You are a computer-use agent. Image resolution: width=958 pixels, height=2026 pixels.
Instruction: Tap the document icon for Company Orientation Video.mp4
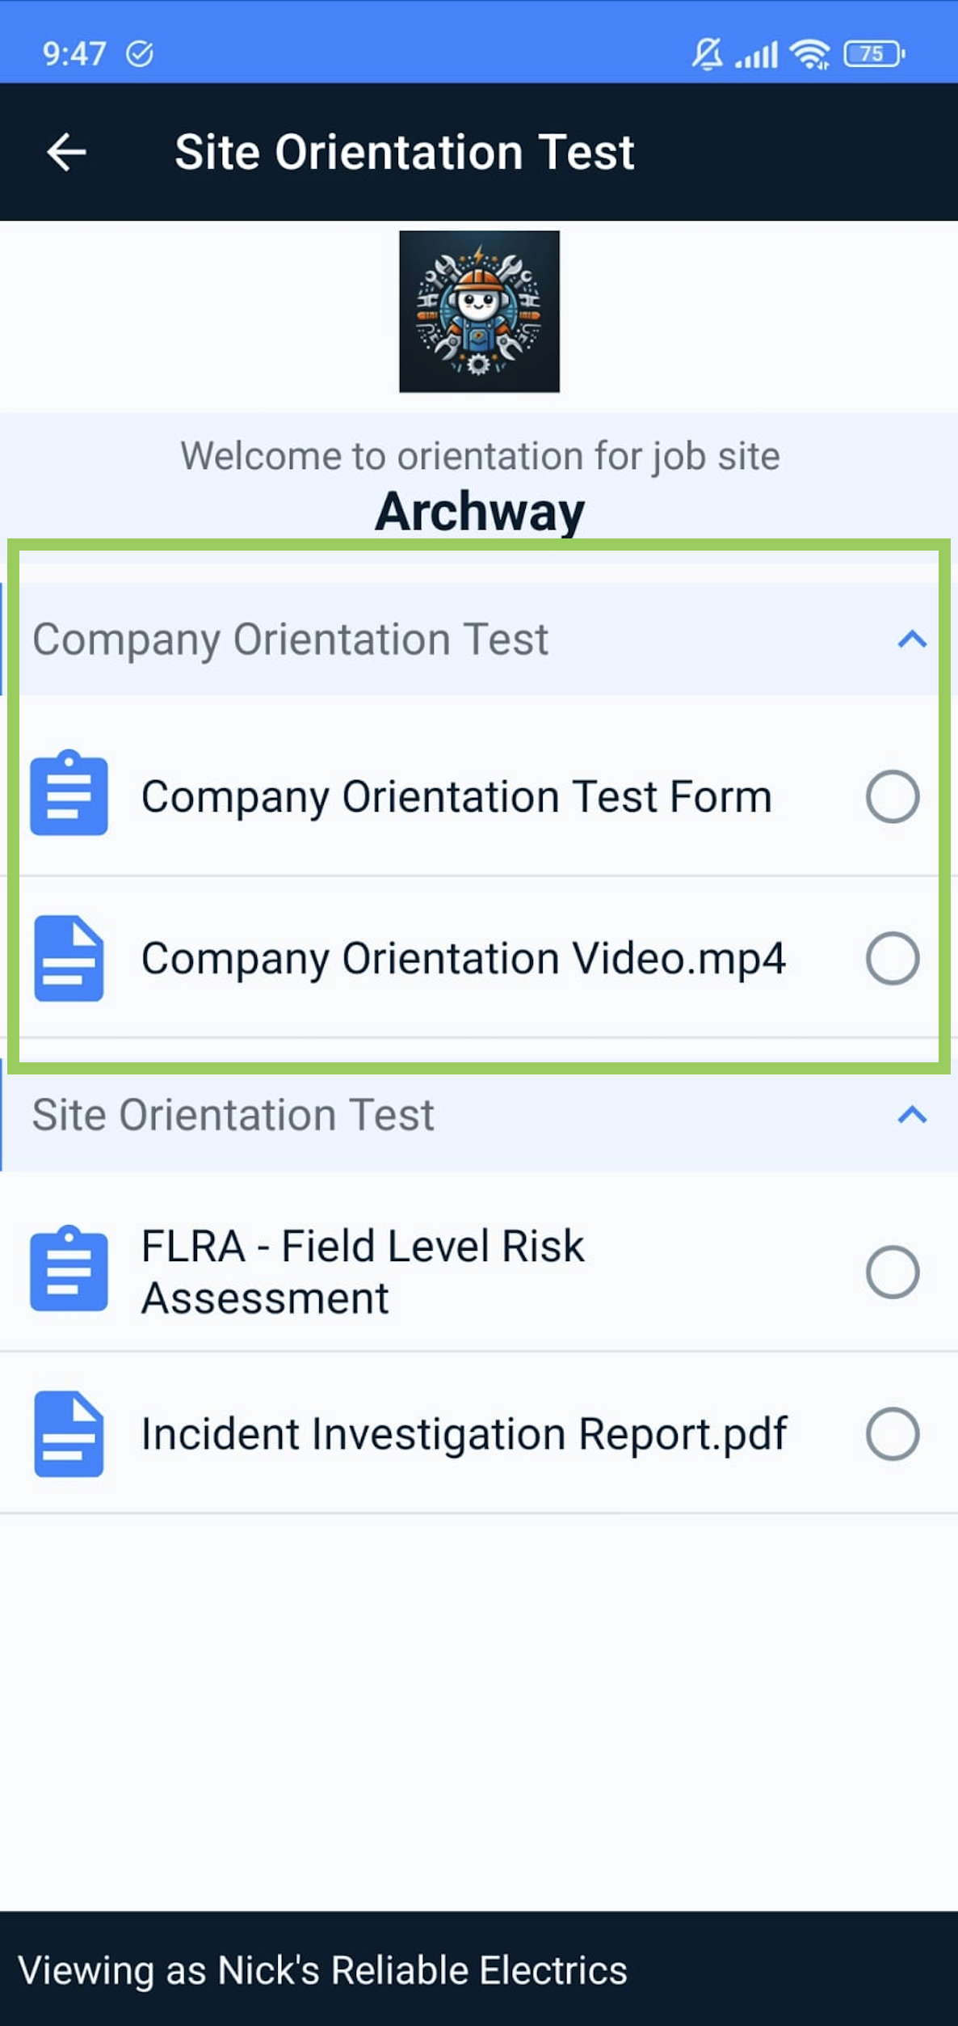[x=69, y=958]
